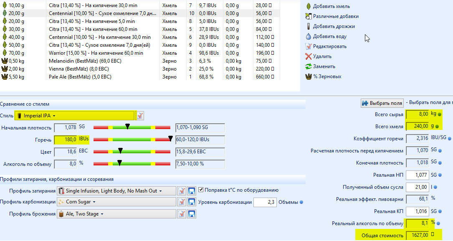The height and width of the screenshot is (241, 453).
Task: Click Всего сырья 8,00 value
Action: 417,114
